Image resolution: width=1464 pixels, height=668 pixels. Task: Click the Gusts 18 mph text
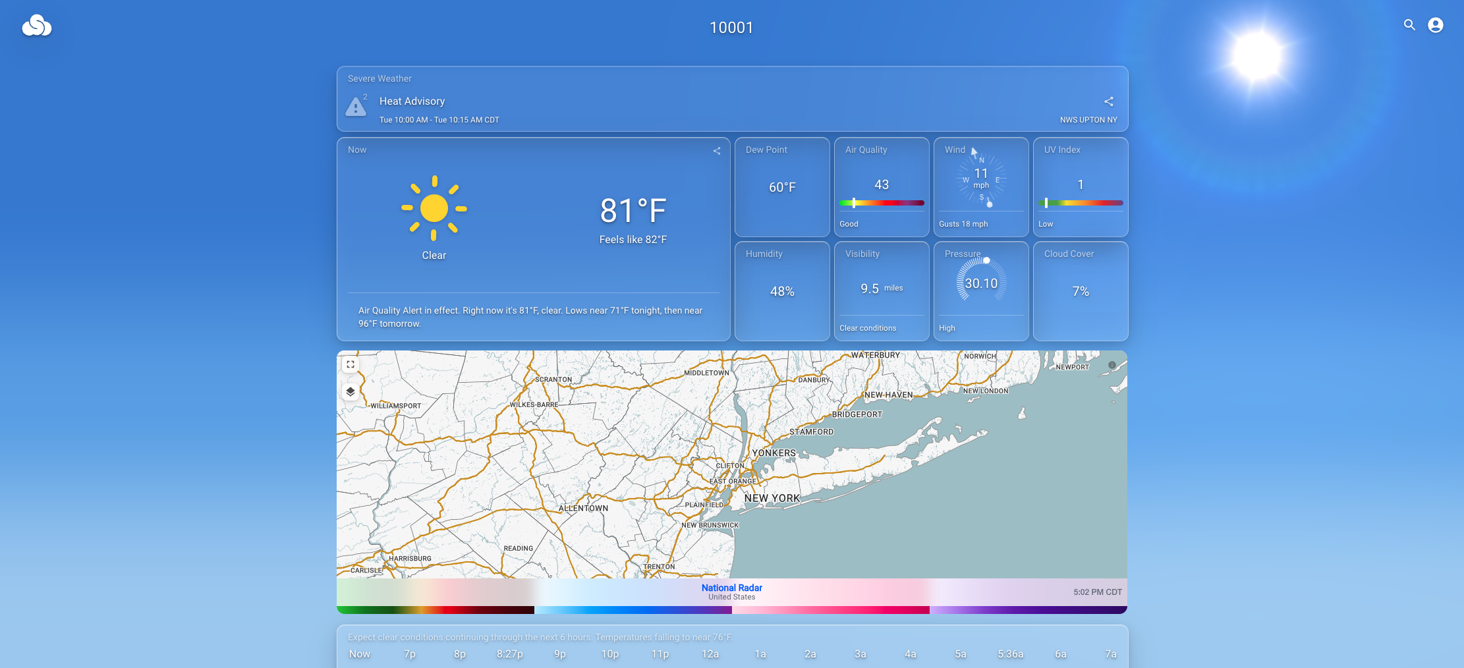[963, 224]
